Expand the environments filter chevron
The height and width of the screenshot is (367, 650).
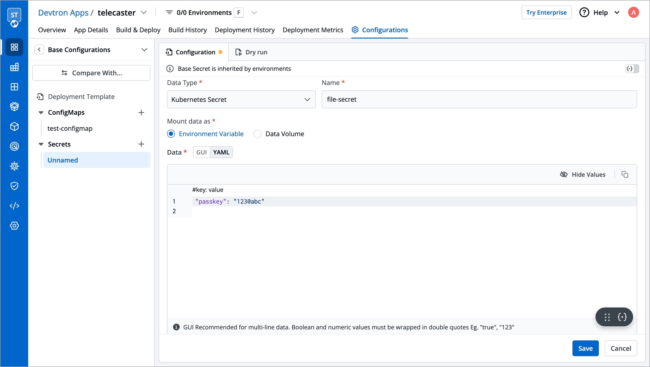pyautogui.click(x=254, y=12)
